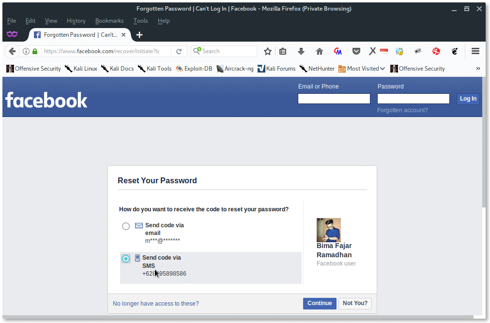Click the search engine magnifier icon

pos(197,51)
